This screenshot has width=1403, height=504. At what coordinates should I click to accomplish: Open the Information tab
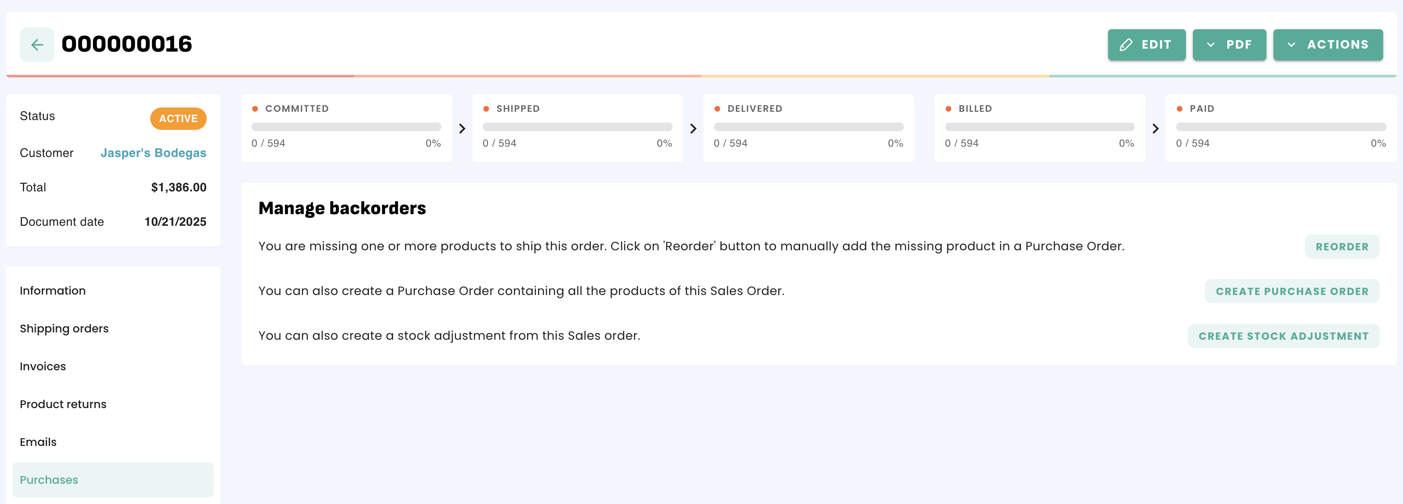tap(53, 290)
